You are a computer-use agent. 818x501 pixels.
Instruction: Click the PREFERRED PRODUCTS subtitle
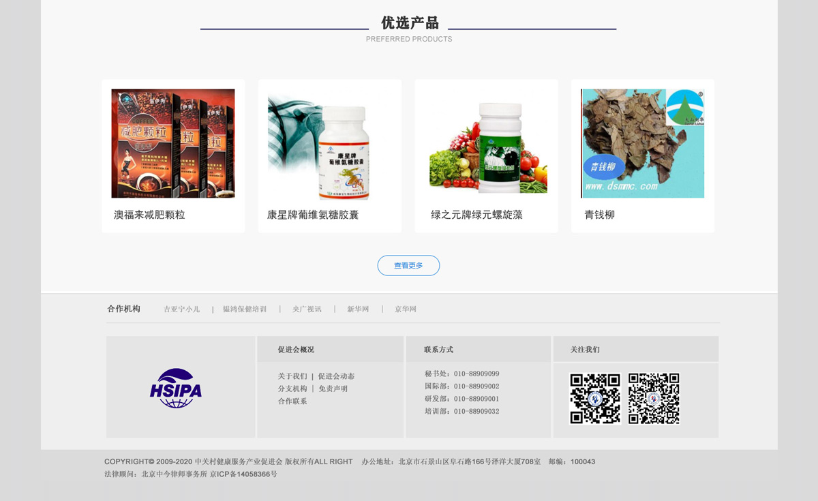(x=409, y=40)
